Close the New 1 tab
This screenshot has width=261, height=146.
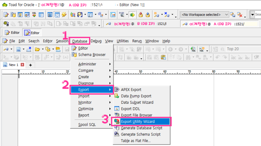pos(23,65)
